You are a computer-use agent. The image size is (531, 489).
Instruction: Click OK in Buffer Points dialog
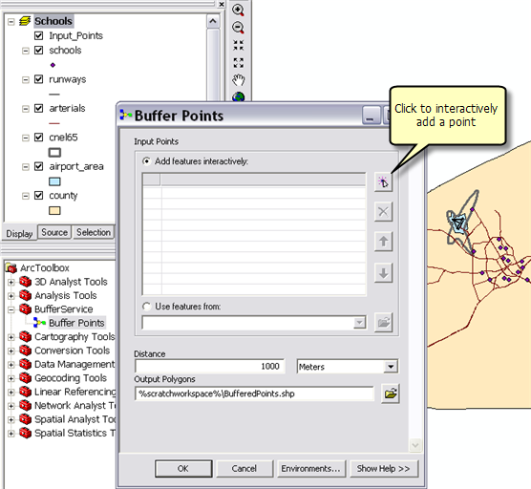[183, 468]
